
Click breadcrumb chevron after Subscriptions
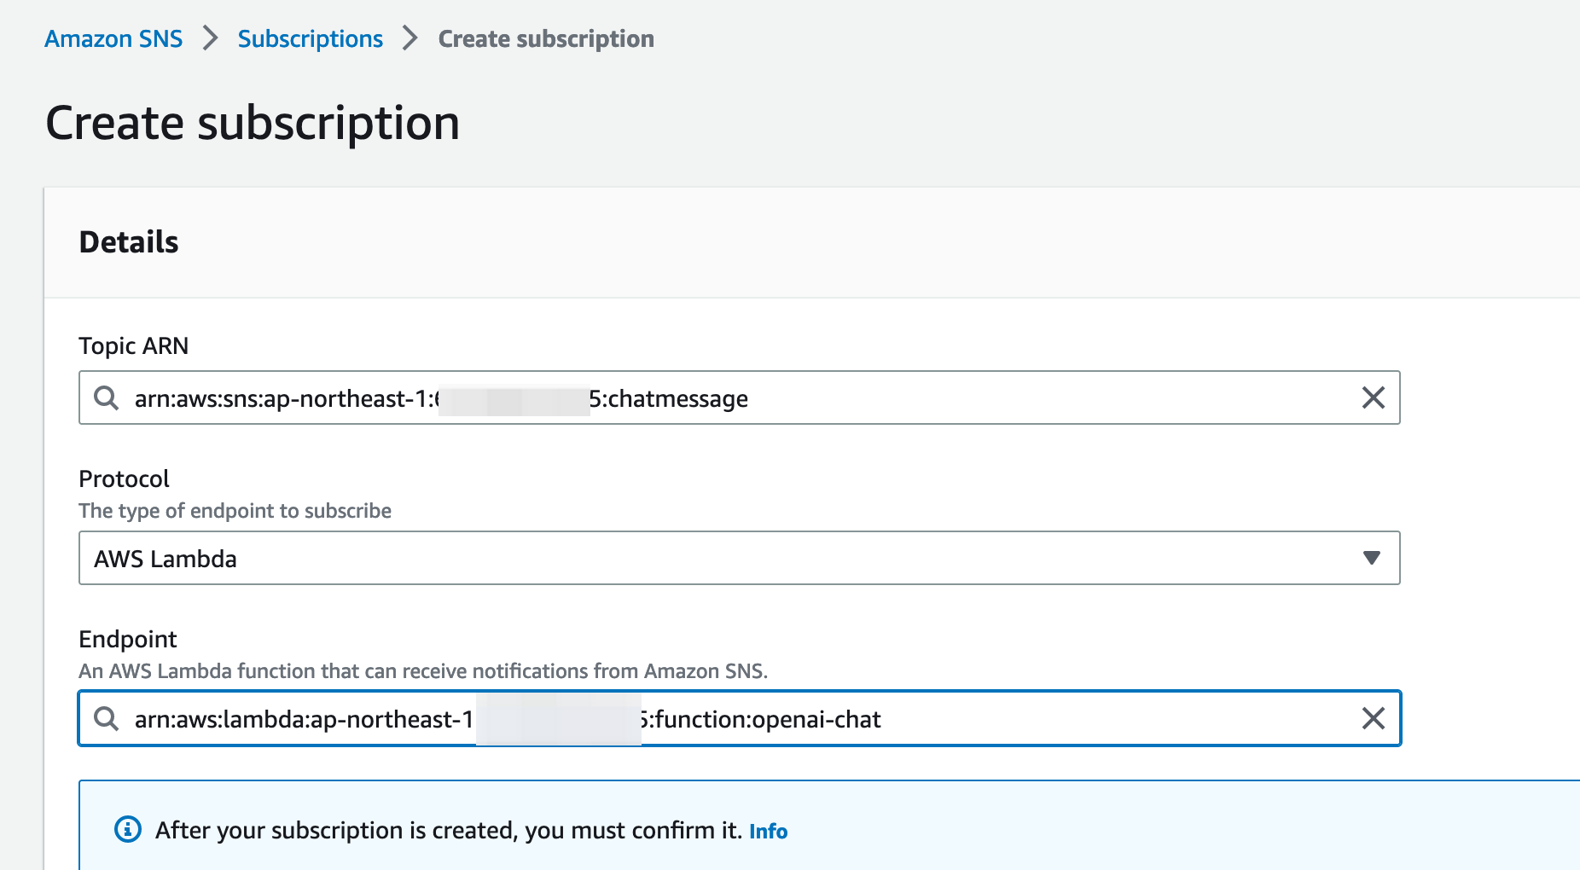tap(410, 38)
